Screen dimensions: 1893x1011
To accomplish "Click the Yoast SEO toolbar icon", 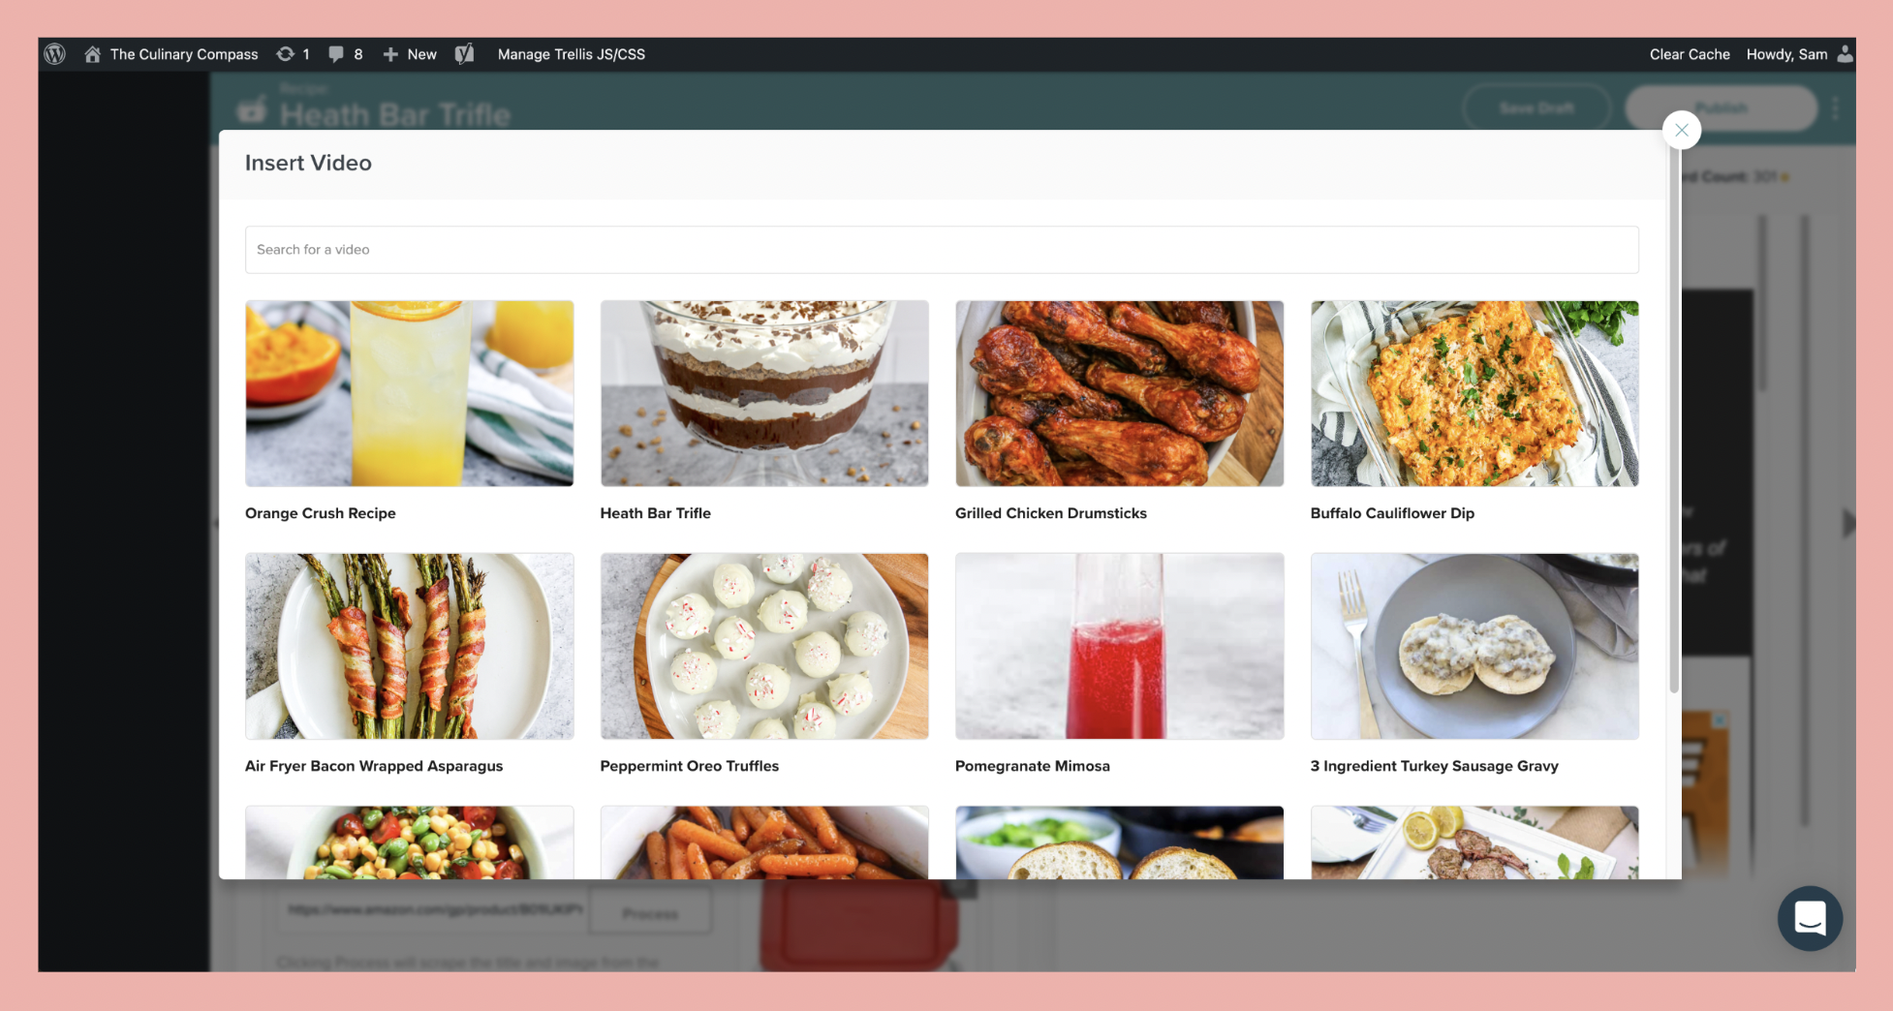I will pyautogui.click(x=464, y=54).
